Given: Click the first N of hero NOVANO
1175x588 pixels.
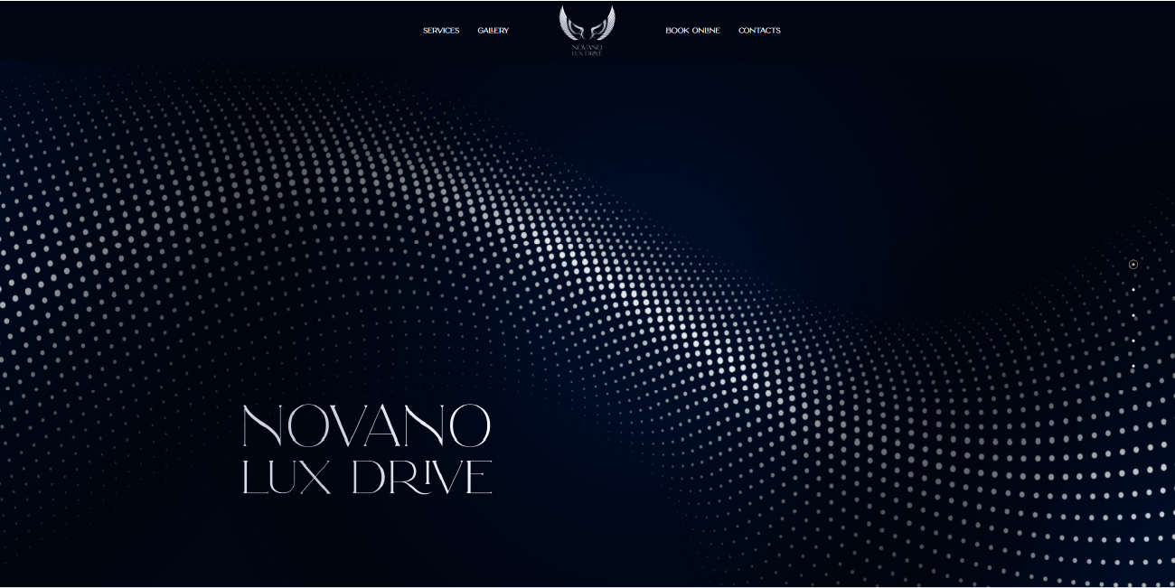Looking at the screenshot, I should click(263, 426).
